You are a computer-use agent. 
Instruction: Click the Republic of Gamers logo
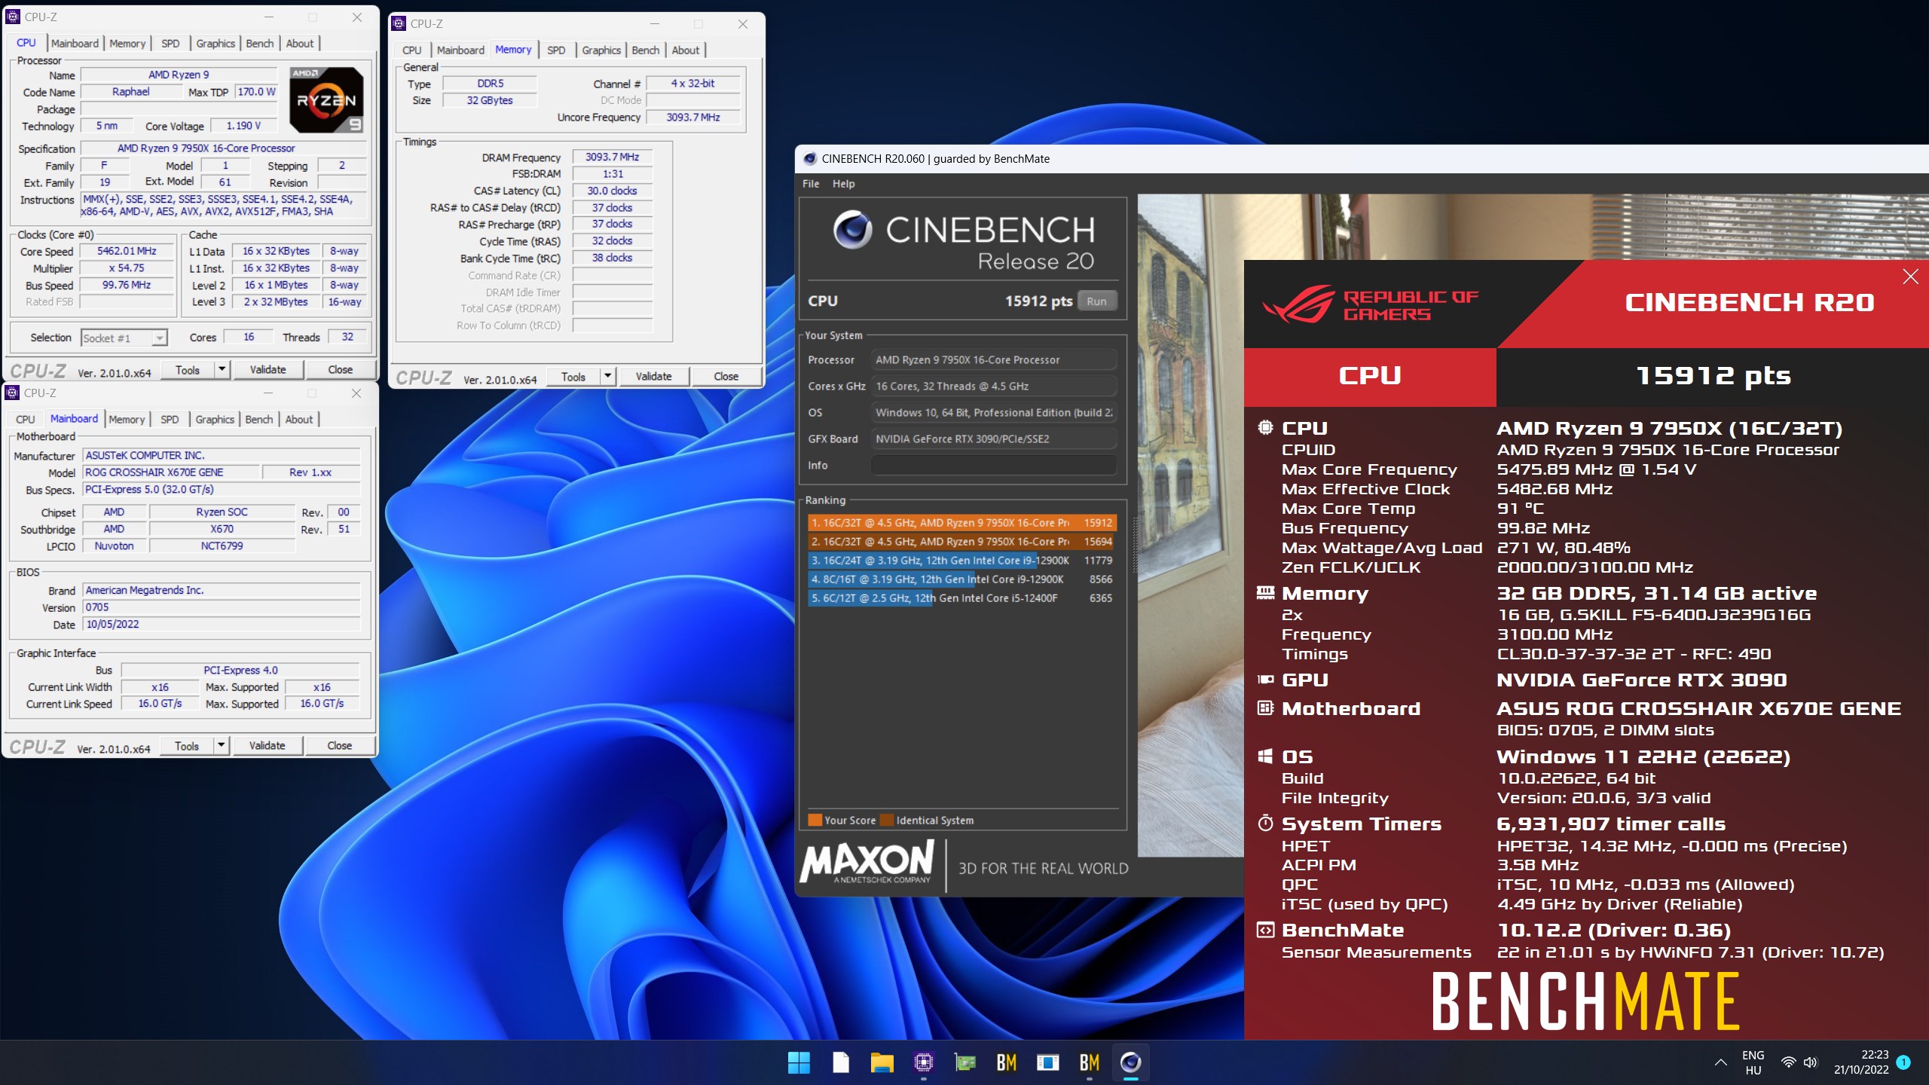tap(1370, 304)
